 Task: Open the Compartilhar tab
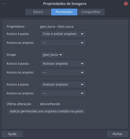tap(91, 12)
